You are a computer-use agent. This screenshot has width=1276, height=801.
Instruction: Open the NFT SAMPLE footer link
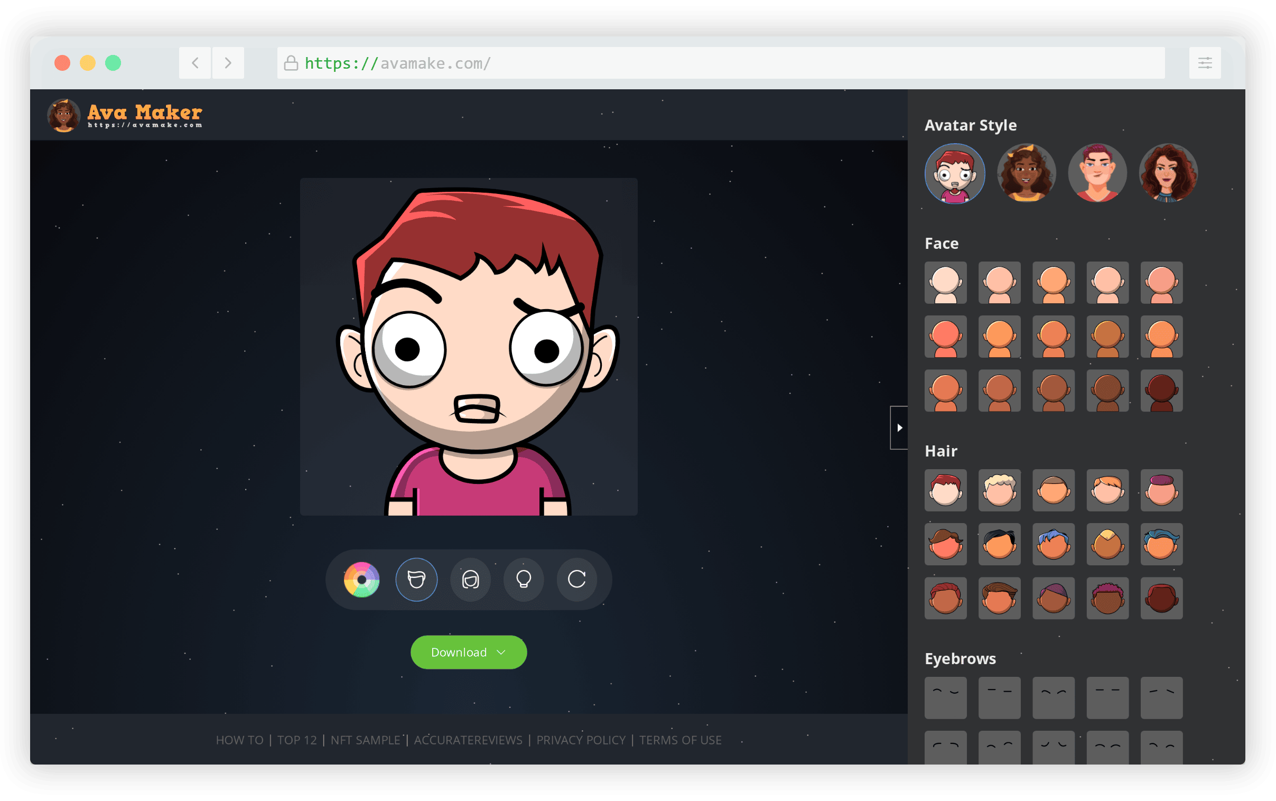(x=365, y=740)
